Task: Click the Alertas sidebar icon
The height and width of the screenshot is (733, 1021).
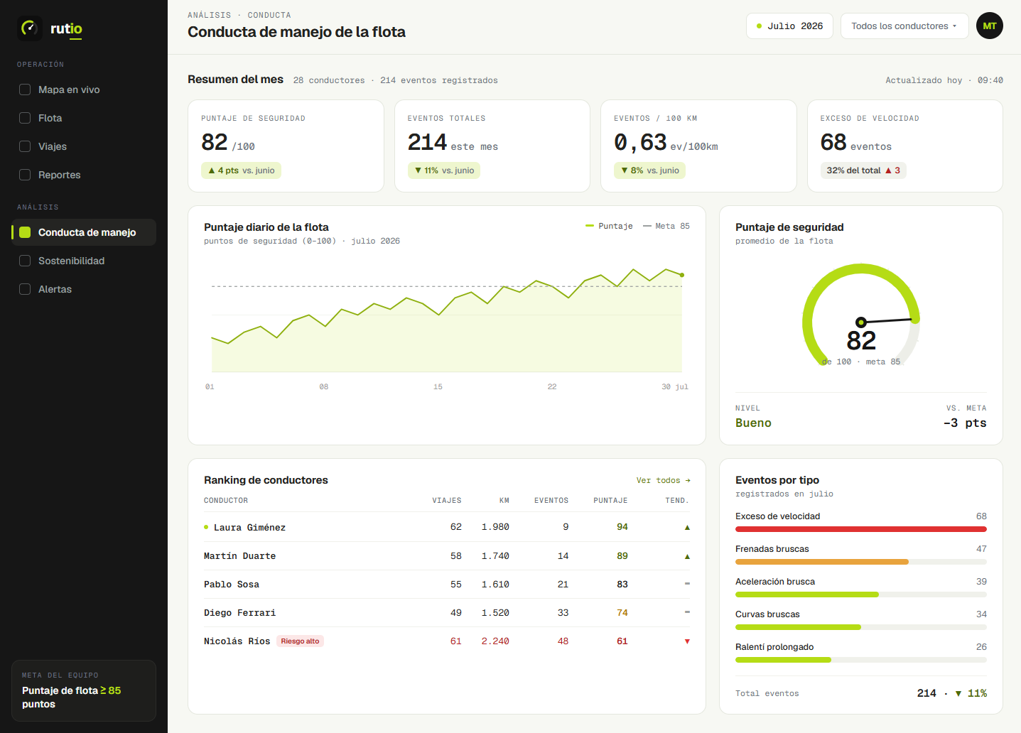Action: click(25, 289)
